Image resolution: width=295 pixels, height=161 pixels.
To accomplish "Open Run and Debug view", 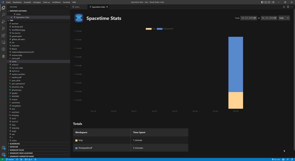I will coord(3,22).
